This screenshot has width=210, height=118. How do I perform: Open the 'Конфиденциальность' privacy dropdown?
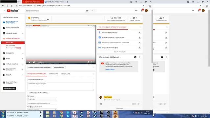[x=42, y=109]
